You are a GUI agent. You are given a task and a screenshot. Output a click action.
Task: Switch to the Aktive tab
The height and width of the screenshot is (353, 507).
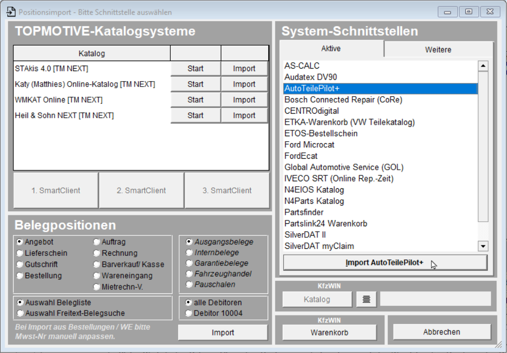331,49
